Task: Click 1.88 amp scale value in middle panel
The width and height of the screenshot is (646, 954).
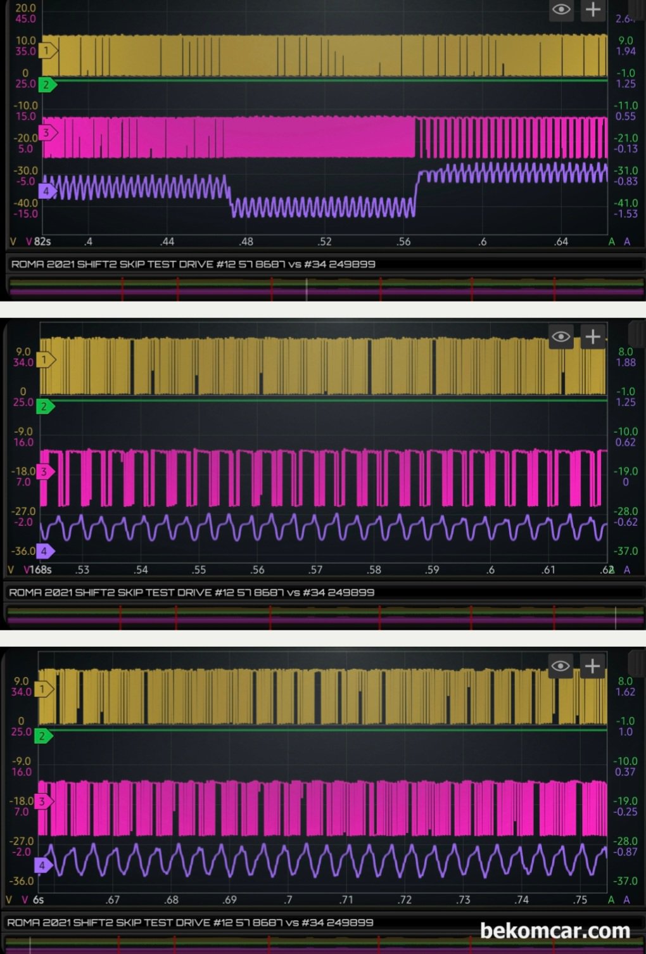Action: (x=626, y=362)
